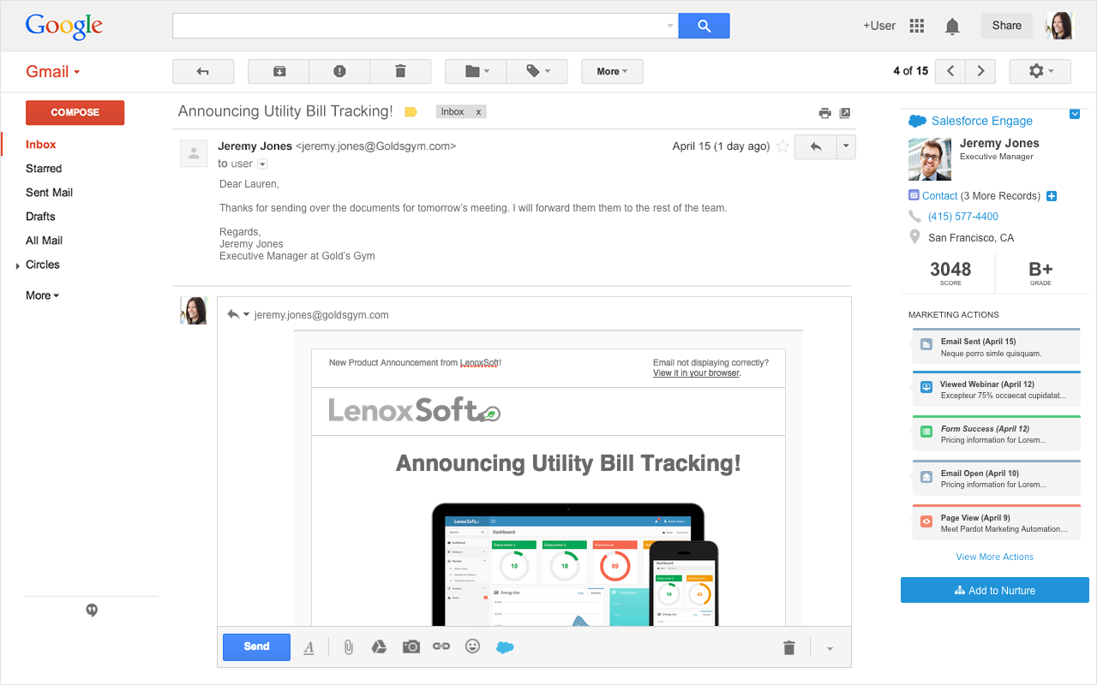Open more reply options arrow beside reply button
This screenshot has height=685, width=1097.
click(846, 146)
